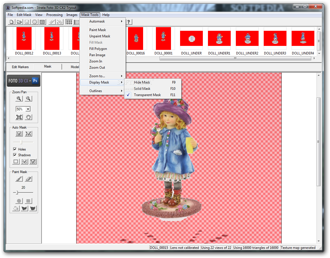The image size is (330, 258).
Task: Click the rightmost cube icon below Shadows
Action: click(33, 162)
